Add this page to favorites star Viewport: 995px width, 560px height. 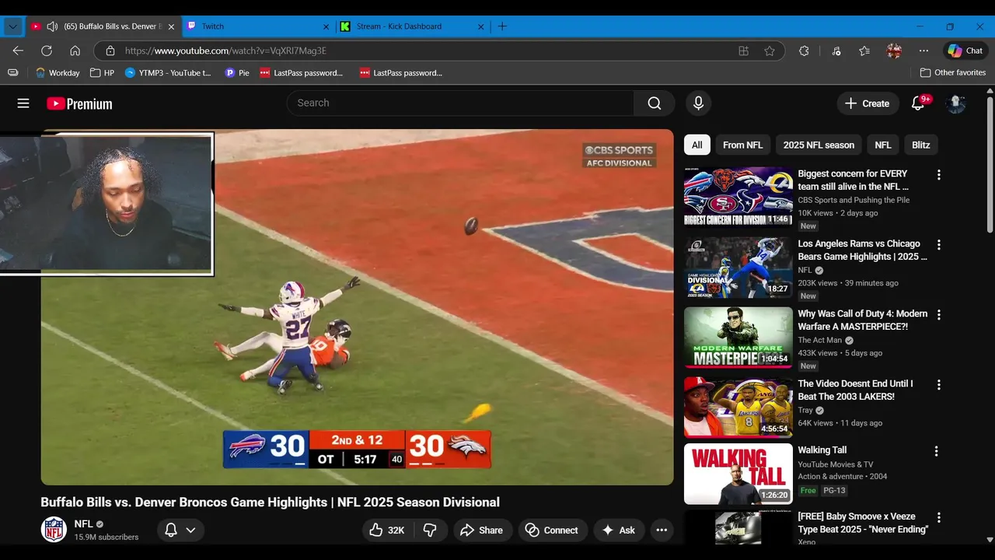(x=770, y=51)
